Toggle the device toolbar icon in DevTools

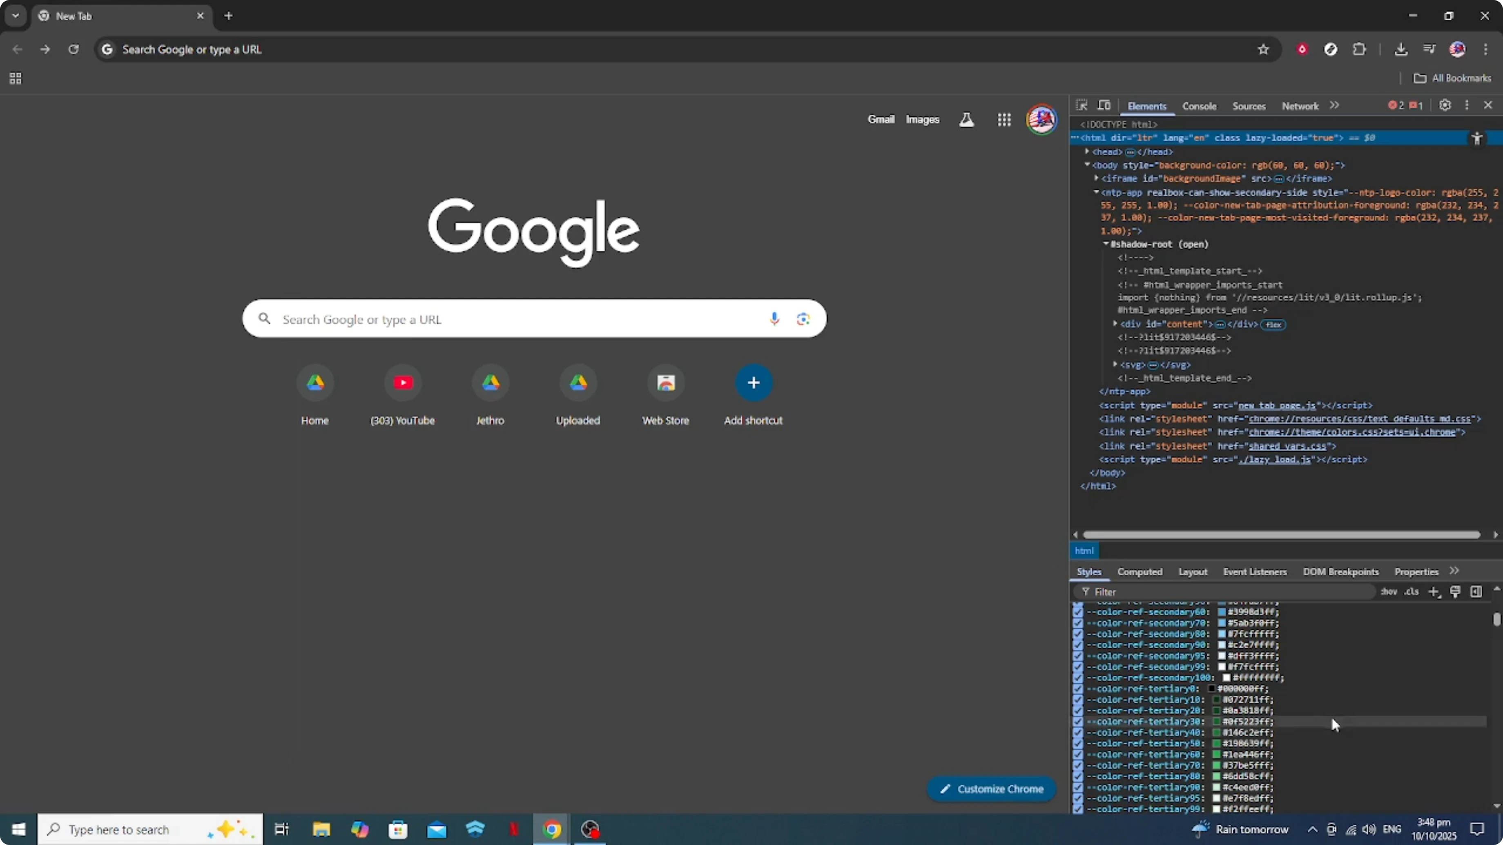(1104, 106)
